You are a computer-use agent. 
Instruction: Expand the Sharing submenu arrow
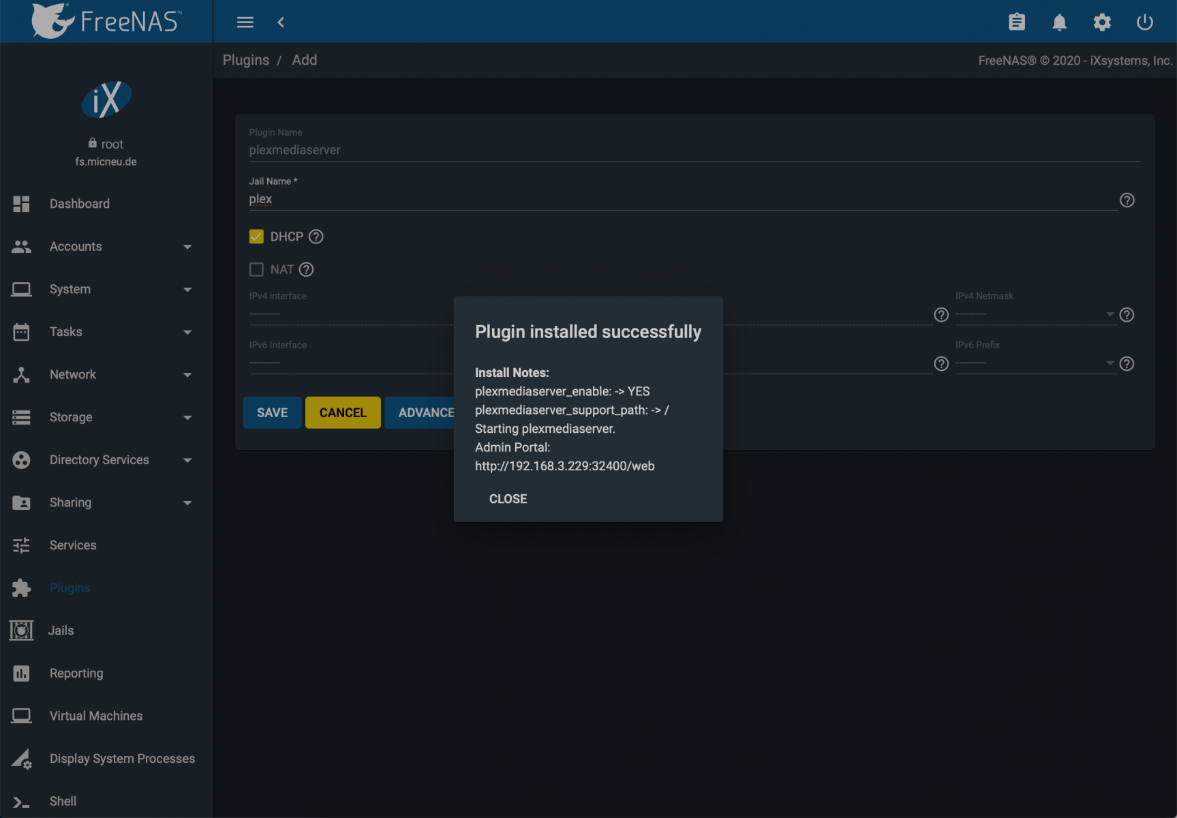point(187,503)
